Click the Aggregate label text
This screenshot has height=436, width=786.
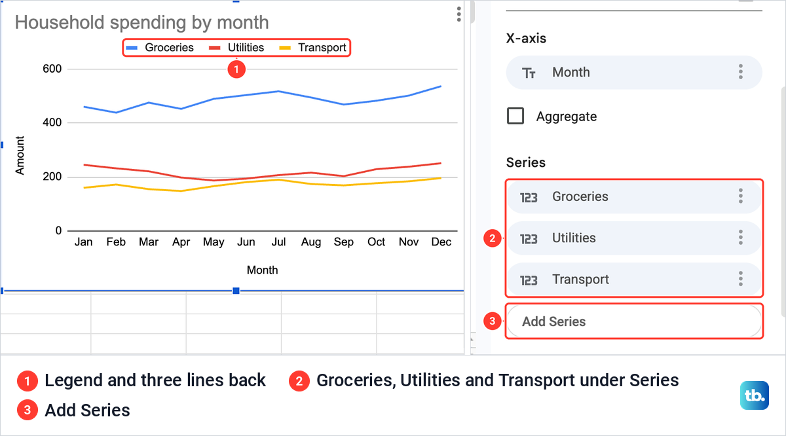point(567,117)
